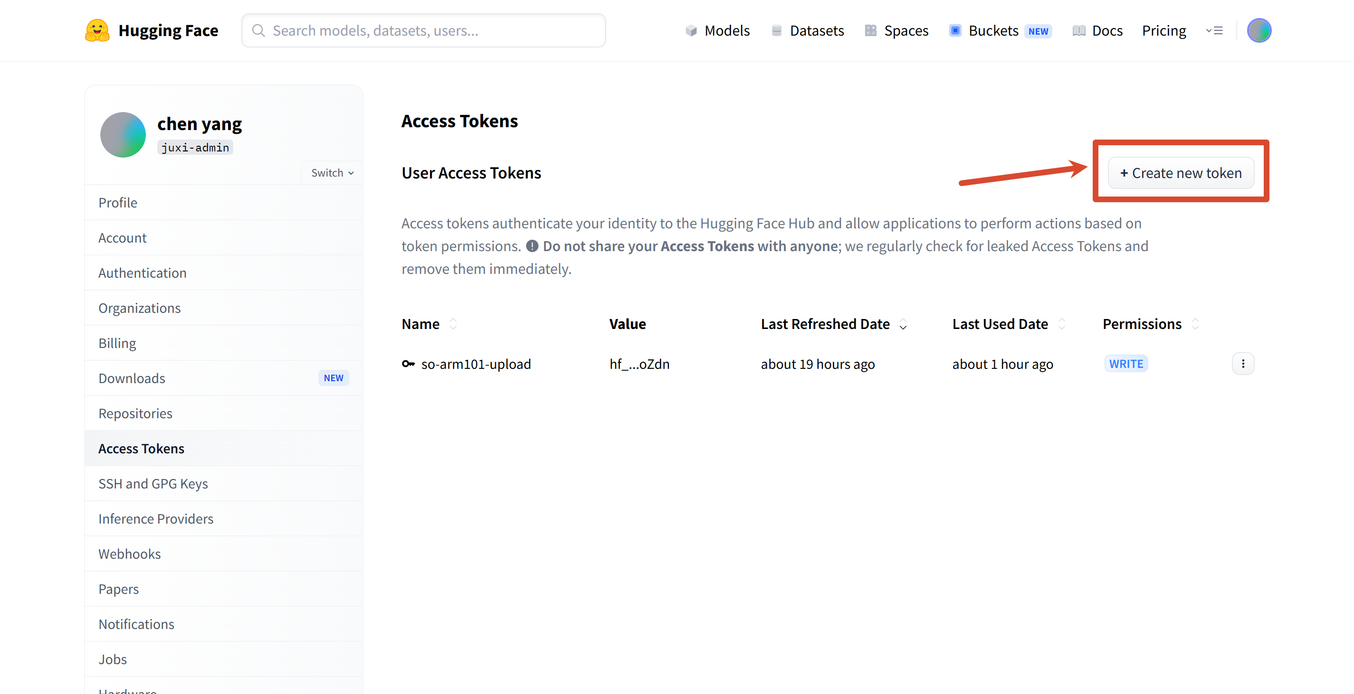The height and width of the screenshot is (694, 1354).
Task: Click the User Access Tokens heading
Action: 471,173
